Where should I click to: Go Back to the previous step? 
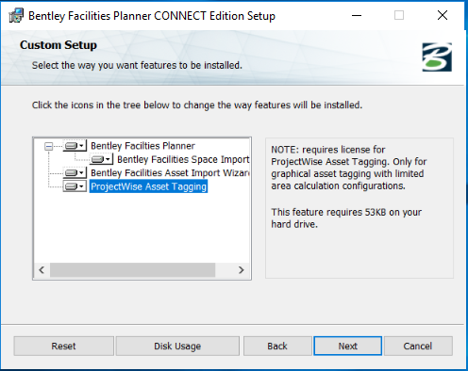pyautogui.click(x=277, y=346)
